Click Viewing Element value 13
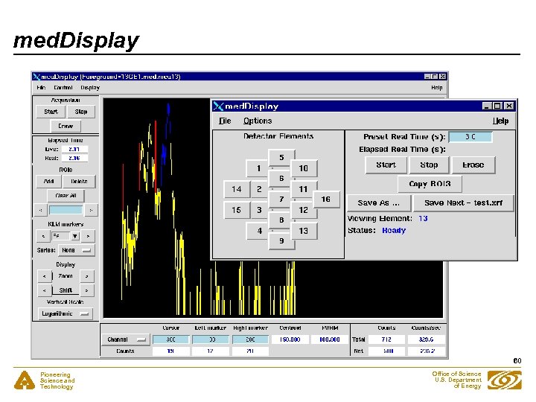 point(423,218)
